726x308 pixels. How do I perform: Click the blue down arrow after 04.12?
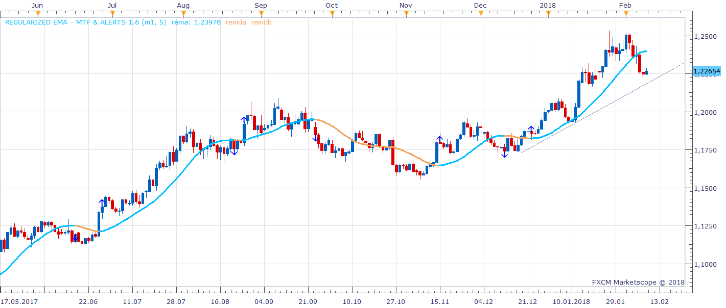coord(505,153)
